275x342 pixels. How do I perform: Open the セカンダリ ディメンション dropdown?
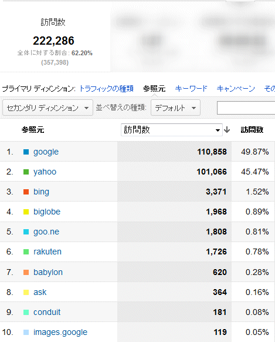[x=47, y=108]
